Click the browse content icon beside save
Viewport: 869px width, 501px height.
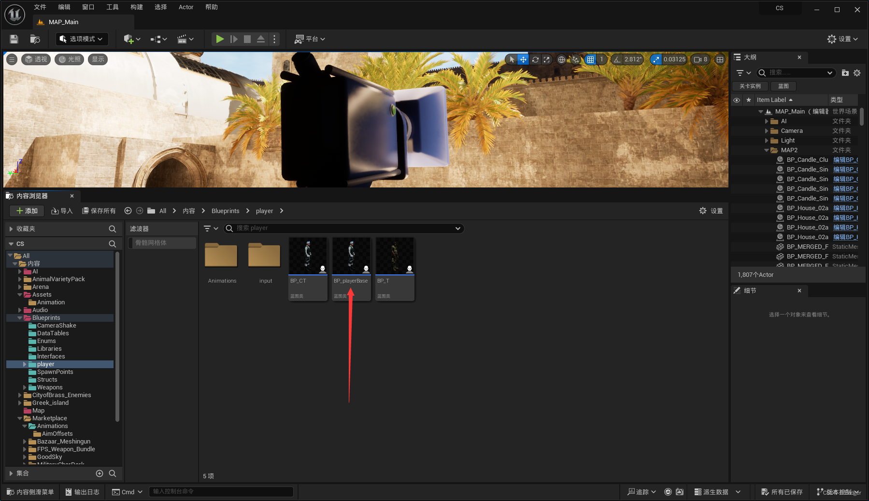point(35,39)
